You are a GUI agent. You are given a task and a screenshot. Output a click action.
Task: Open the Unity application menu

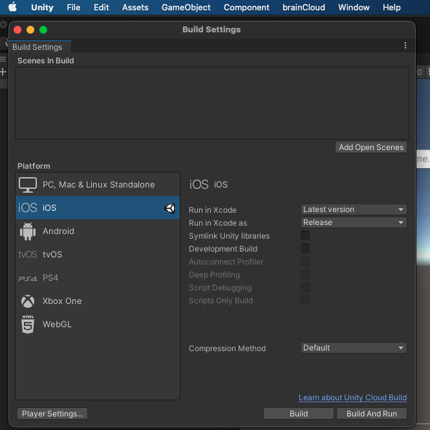[42, 7]
